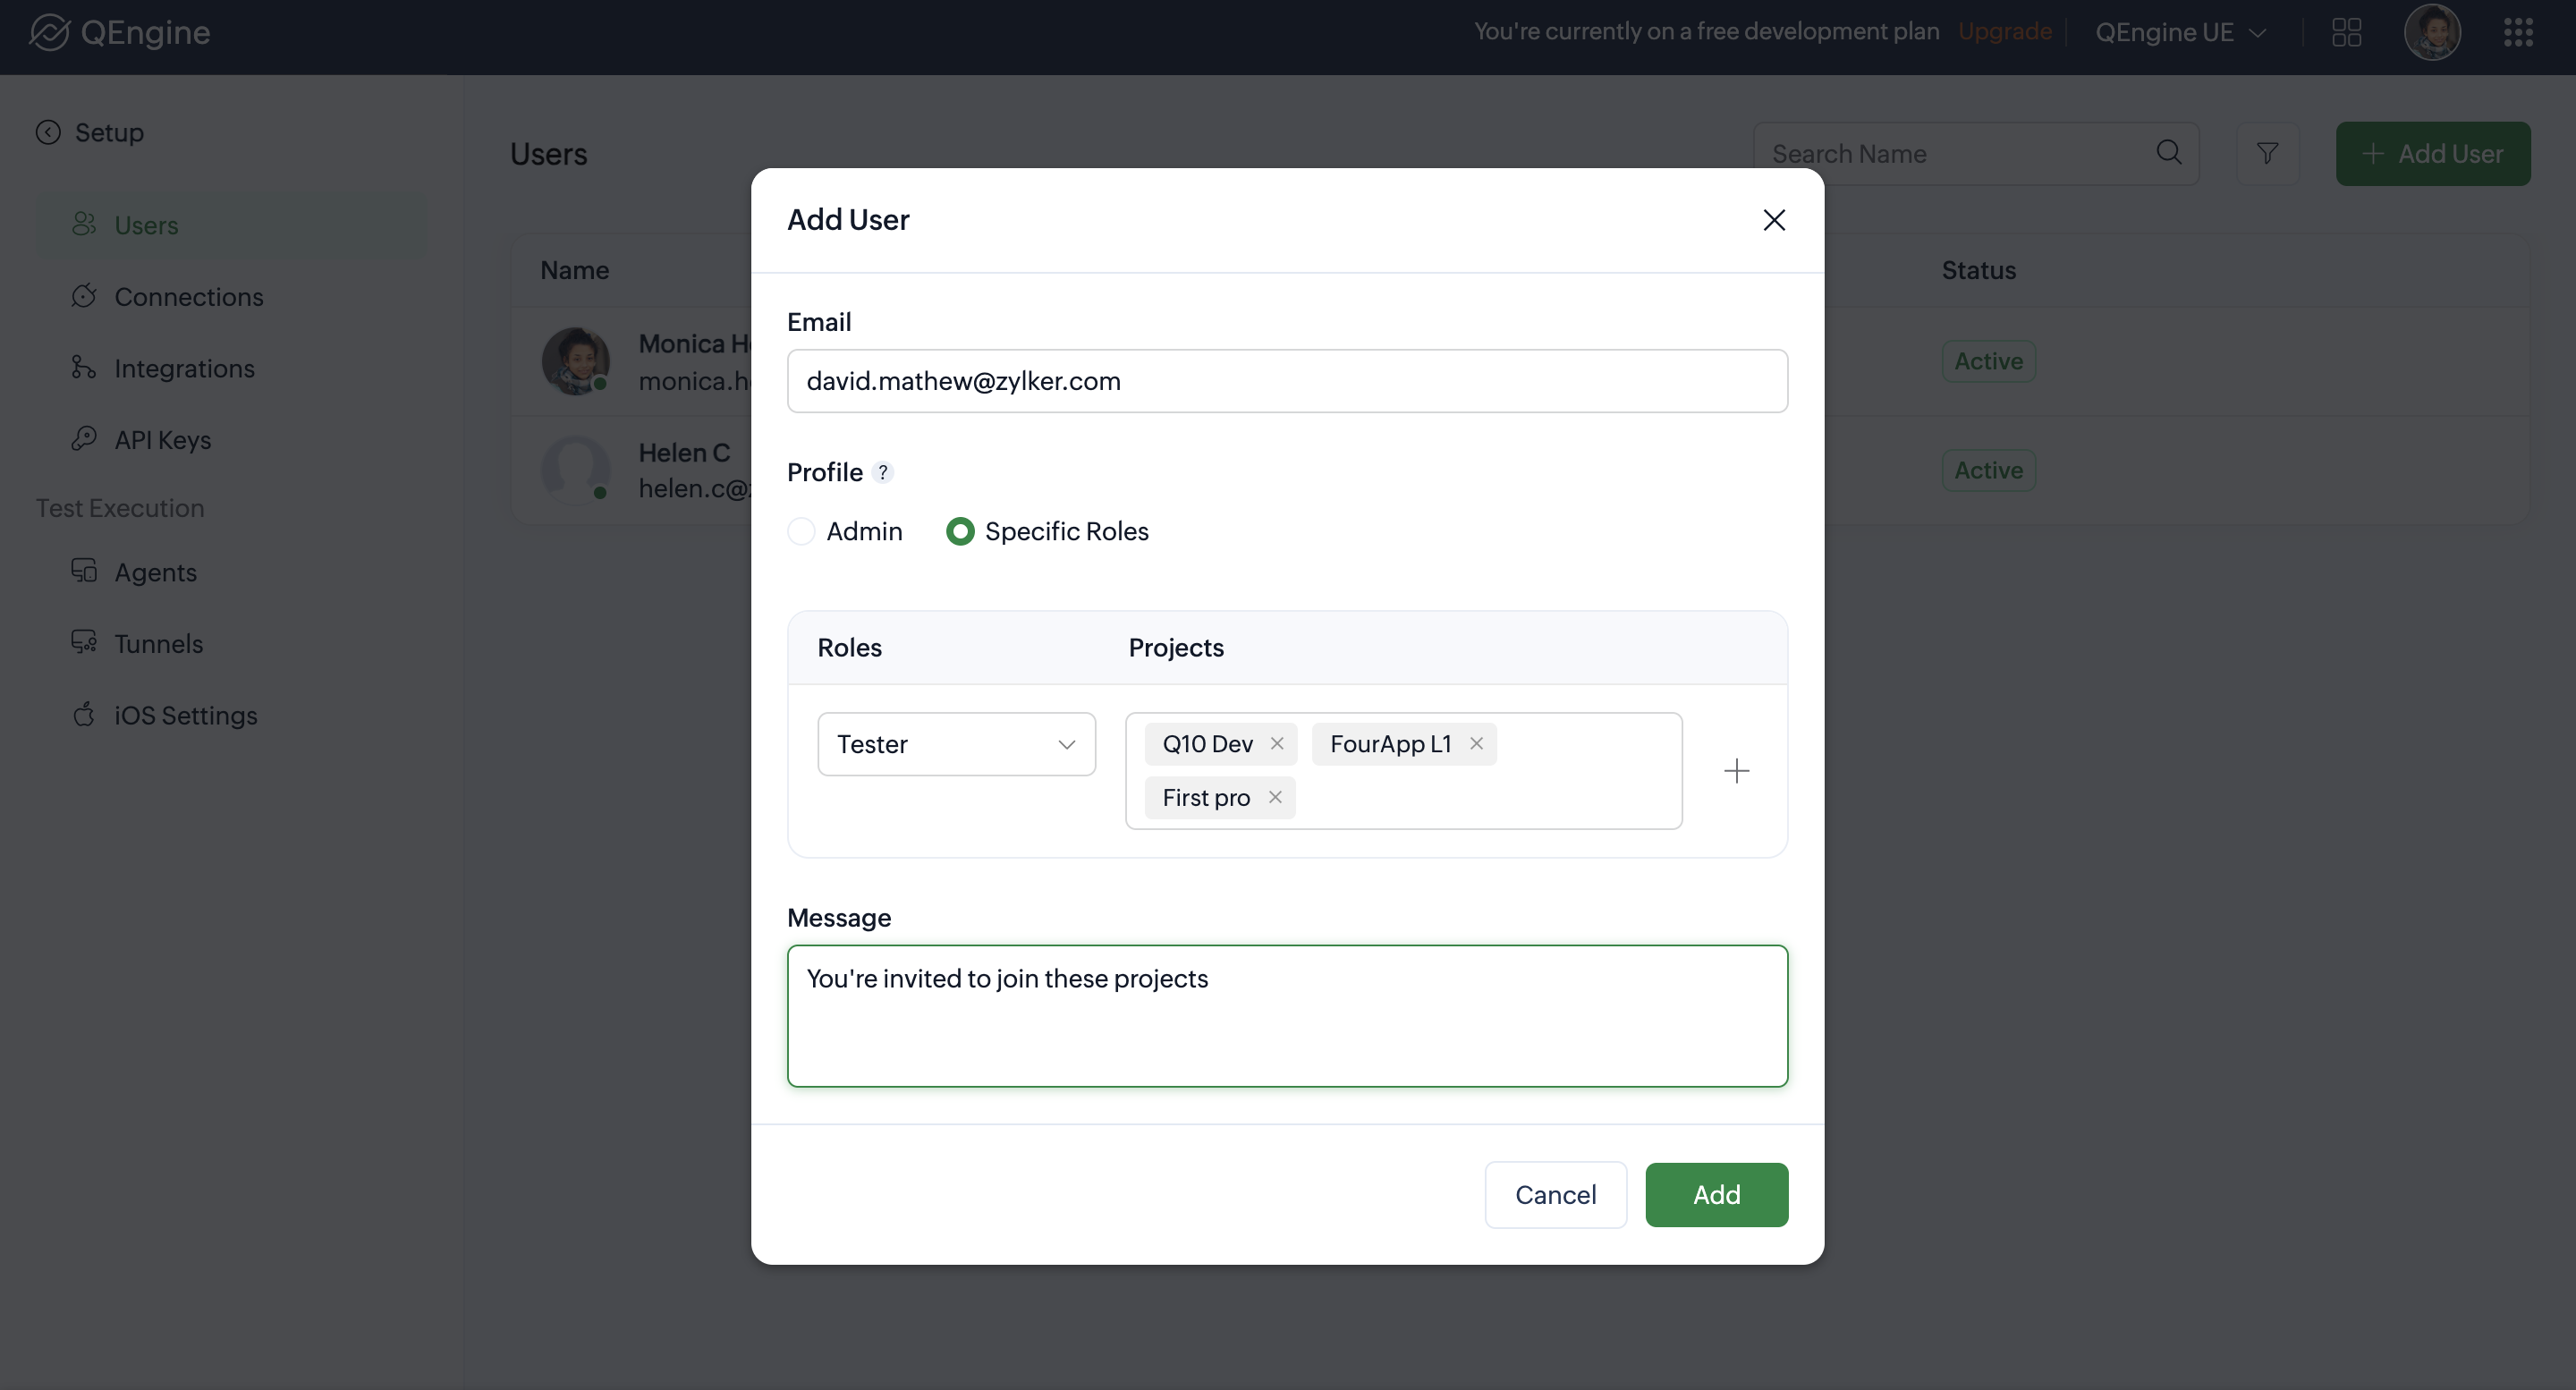Click the plus icon to add role row
The width and height of the screenshot is (2576, 1390).
tap(1737, 771)
